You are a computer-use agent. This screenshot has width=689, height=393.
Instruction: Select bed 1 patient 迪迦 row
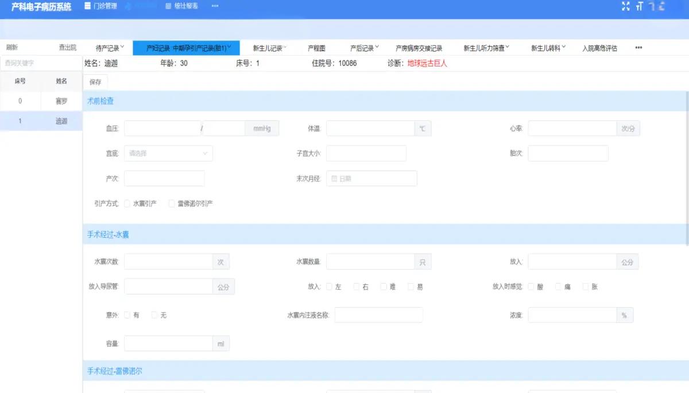(41, 121)
